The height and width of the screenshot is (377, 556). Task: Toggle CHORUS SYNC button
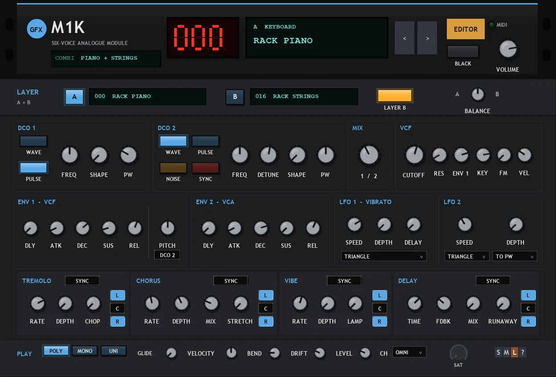[231, 281]
